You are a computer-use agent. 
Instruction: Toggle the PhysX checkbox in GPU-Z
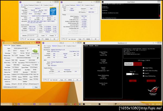(x=24, y=84)
